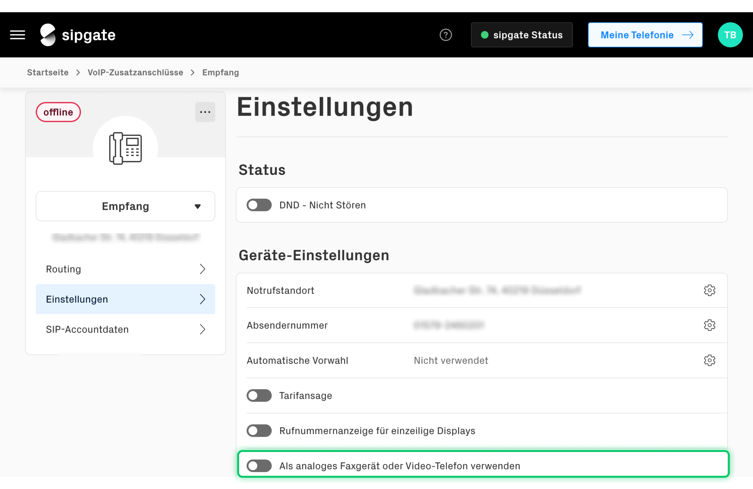
Task: Click Meine Telefonie button
Action: 645,35
